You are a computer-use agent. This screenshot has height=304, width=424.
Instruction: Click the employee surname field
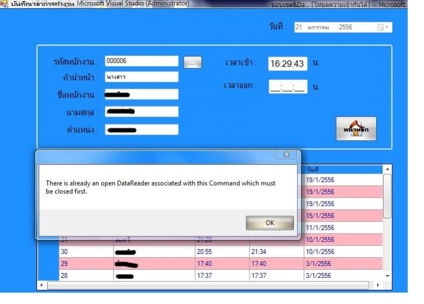(x=142, y=111)
